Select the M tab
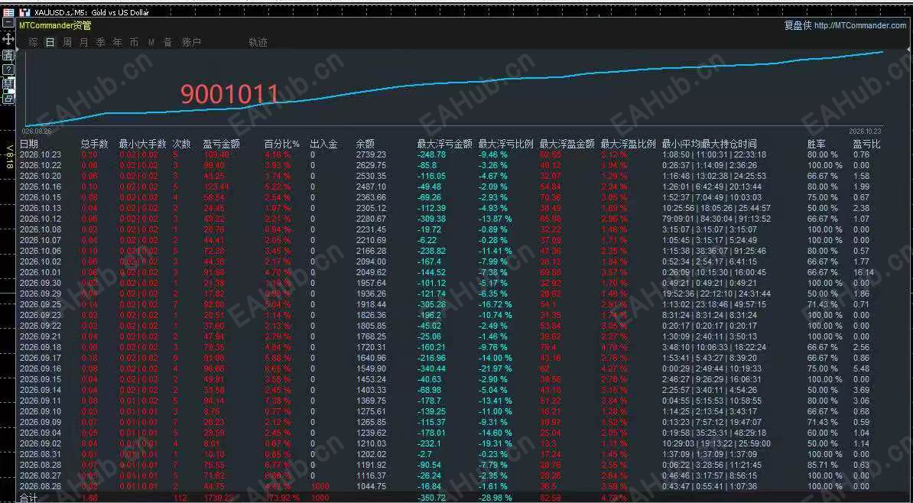Screen dimensions: 913x503 (x=151, y=43)
